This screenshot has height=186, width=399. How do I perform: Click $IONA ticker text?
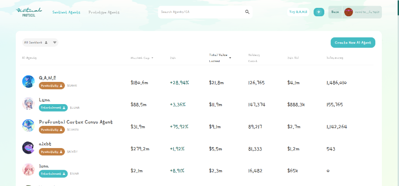[74, 174]
